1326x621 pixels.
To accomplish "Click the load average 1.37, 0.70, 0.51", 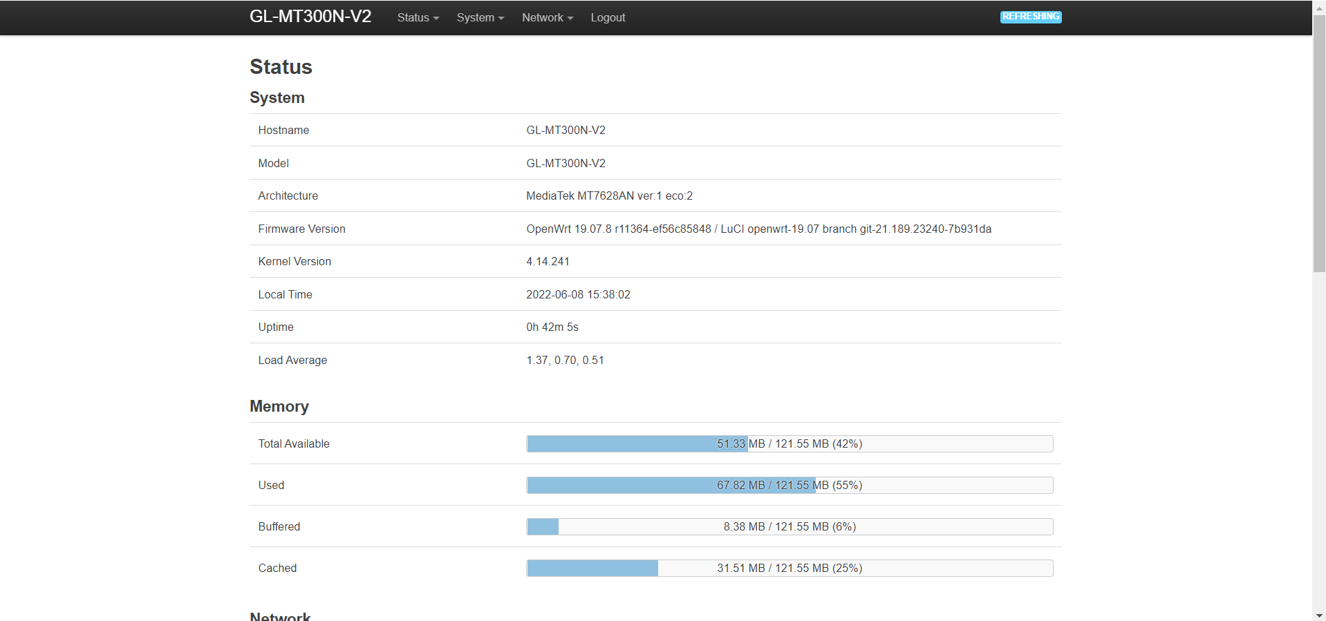I will click(565, 360).
